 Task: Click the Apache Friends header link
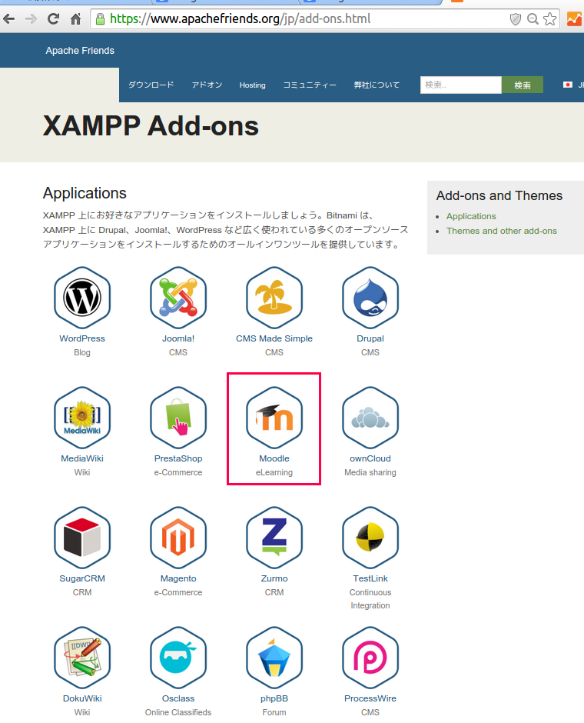tap(80, 51)
